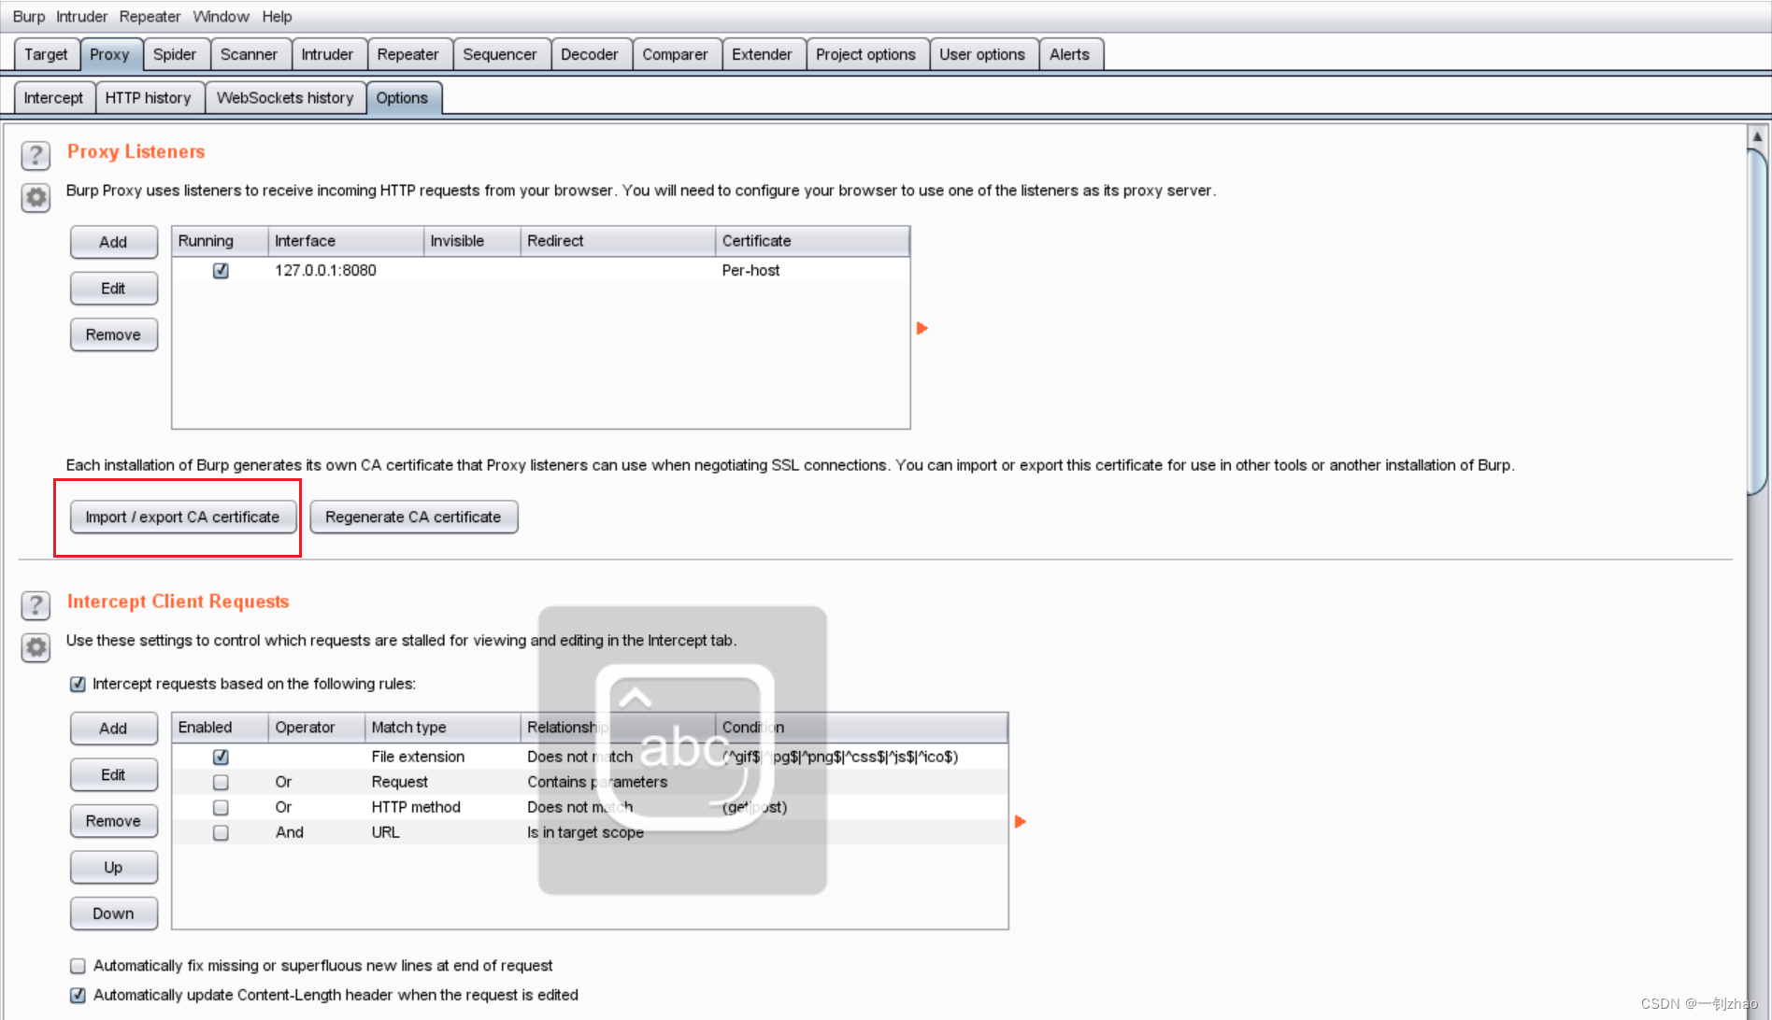This screenshot has height=1020, width=1772.
Task: Click Edit button for proxy listeners
Action: click(114, 289)
